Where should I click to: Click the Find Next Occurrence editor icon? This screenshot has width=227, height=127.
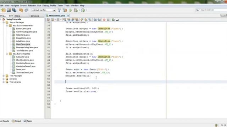pos(73,20)
